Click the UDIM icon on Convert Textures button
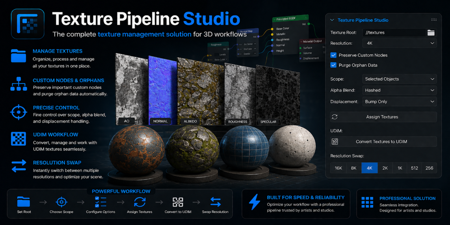Screen dimensions: 450x225 tap(335, 142)
